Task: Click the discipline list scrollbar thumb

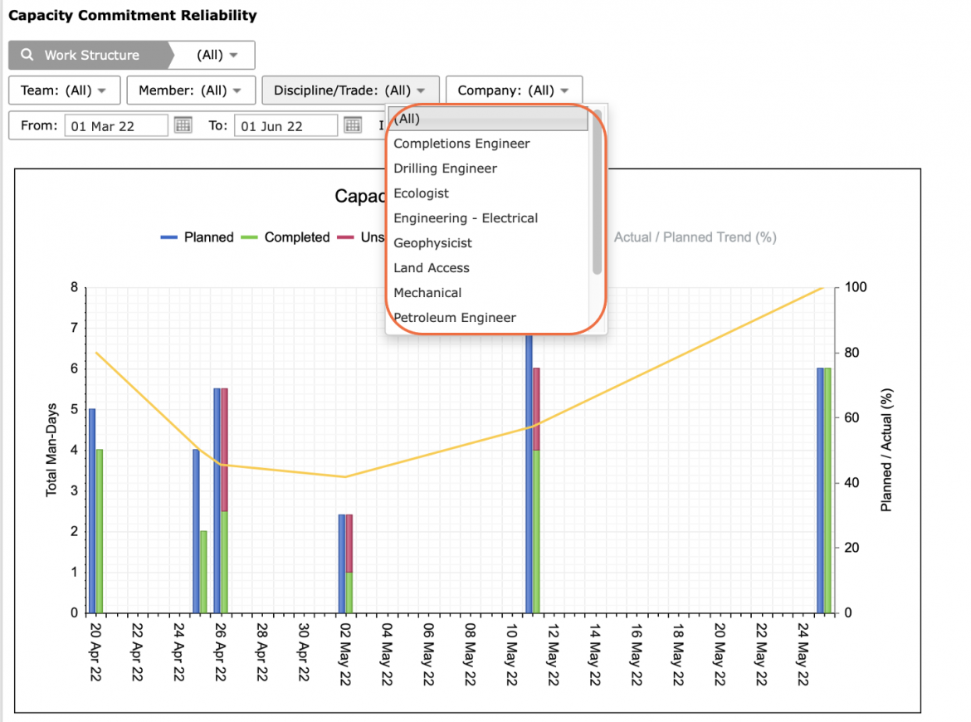Action: click(597, 192)
